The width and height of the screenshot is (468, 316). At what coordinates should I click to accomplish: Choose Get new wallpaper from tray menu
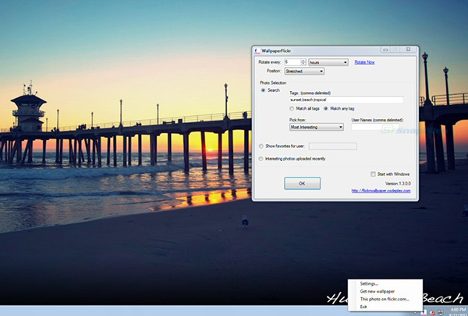click(379, 291)
